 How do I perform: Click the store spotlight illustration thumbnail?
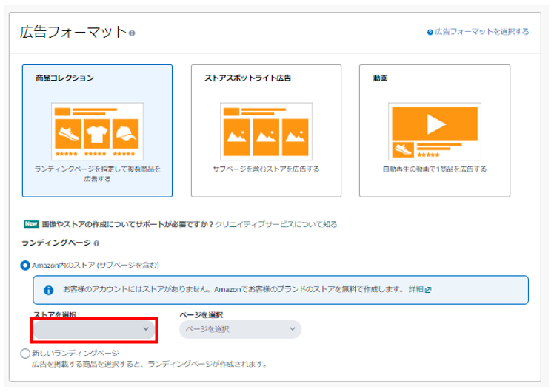[x=266, y=131]
